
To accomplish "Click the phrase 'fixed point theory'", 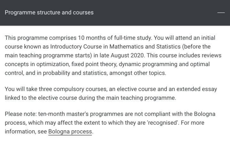I will [x=94, y=64].
